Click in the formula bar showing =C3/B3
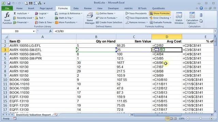Screen dimensions: 218x122 pos(134,31)
